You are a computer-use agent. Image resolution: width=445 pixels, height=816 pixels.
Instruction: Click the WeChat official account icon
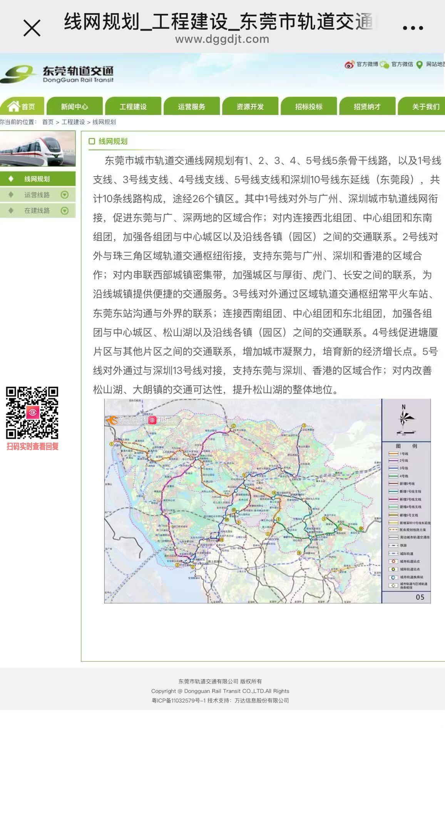point(384,64)
